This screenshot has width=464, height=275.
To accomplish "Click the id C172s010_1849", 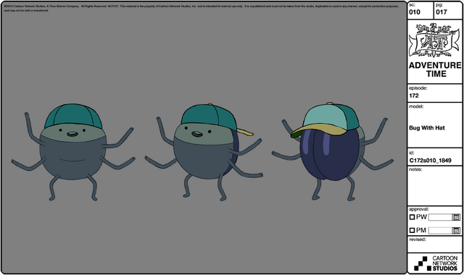I will point(430,161).
